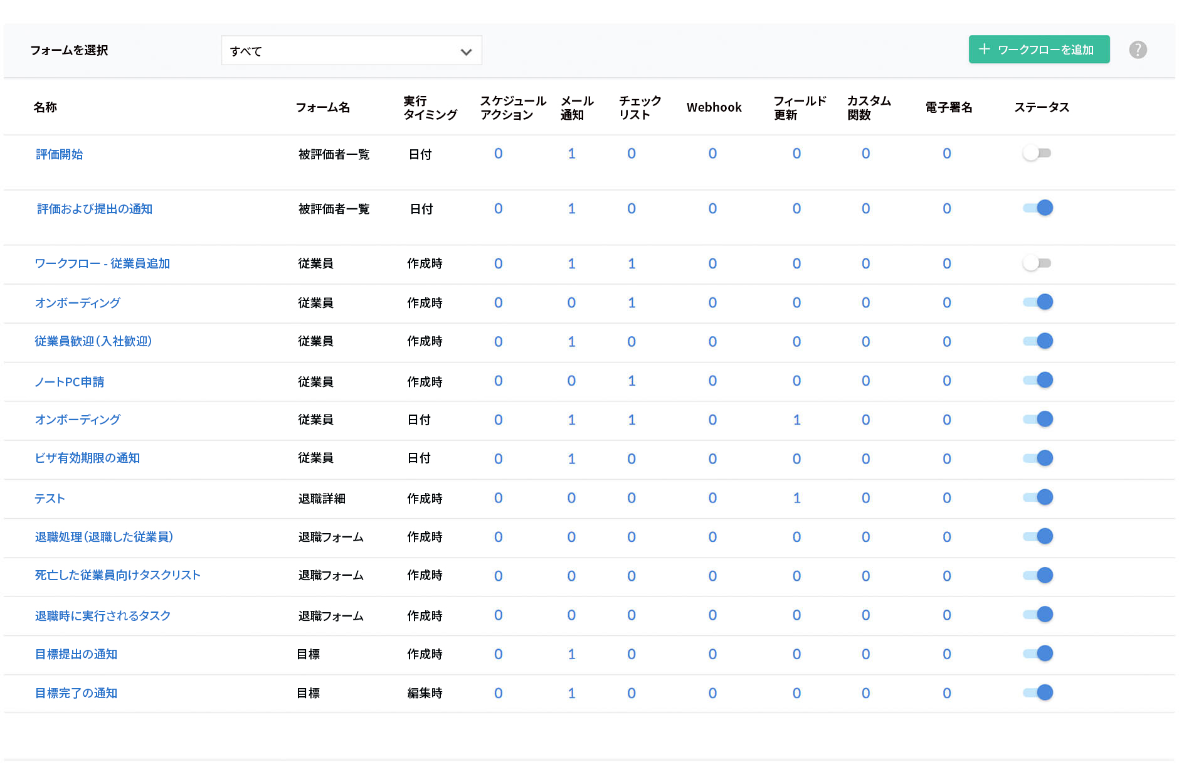Click the メール通知 count for 目標提出の通知
Viewport: 1179px width, 784px height.
(571, 654)
